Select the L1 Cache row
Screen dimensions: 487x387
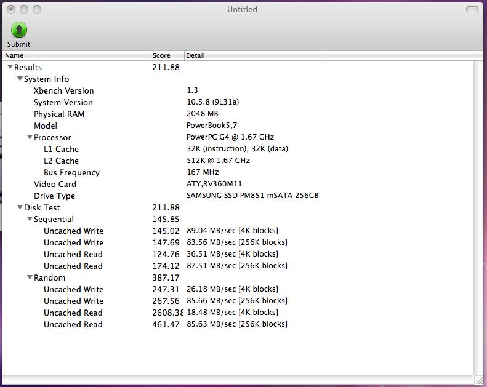238,149
